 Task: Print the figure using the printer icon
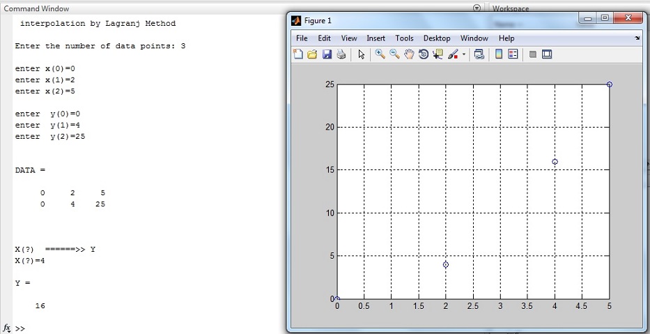click(x=341, y=54)
